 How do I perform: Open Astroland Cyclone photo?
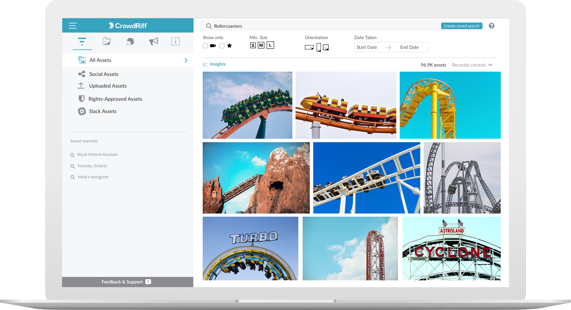[x=452, y=248]
